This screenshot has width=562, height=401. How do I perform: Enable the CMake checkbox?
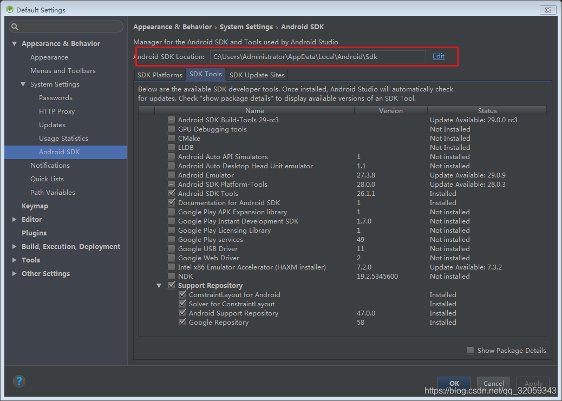pos(171,139)
